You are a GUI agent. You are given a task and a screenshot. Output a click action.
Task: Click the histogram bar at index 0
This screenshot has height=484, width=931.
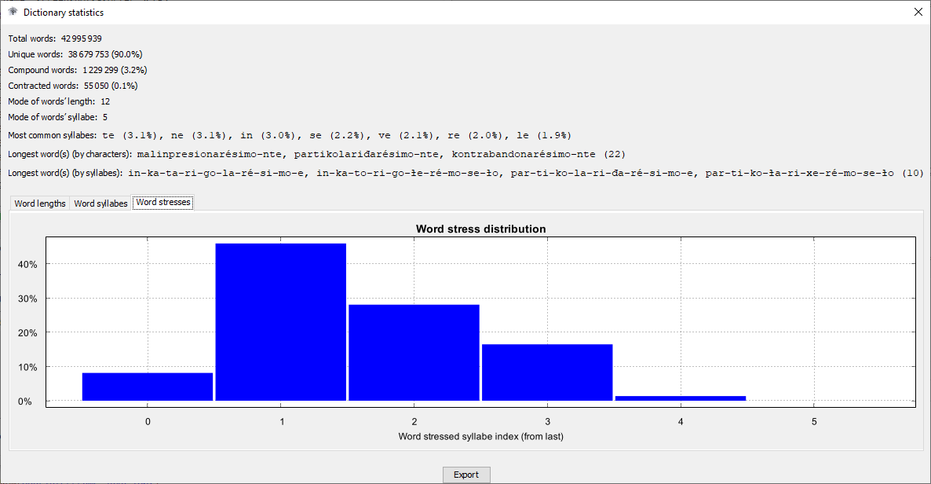148,387
